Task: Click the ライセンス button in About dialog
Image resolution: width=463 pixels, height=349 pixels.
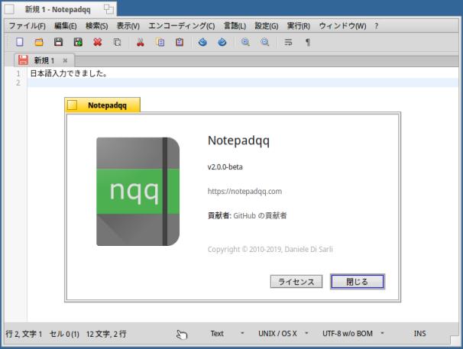Action: [x=296, y=281]
